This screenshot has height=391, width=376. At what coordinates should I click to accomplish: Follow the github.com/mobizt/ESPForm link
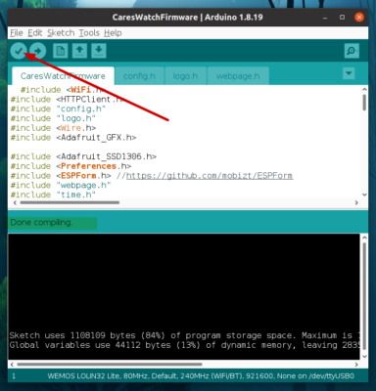pyautogui.click(x=210, y=176)
